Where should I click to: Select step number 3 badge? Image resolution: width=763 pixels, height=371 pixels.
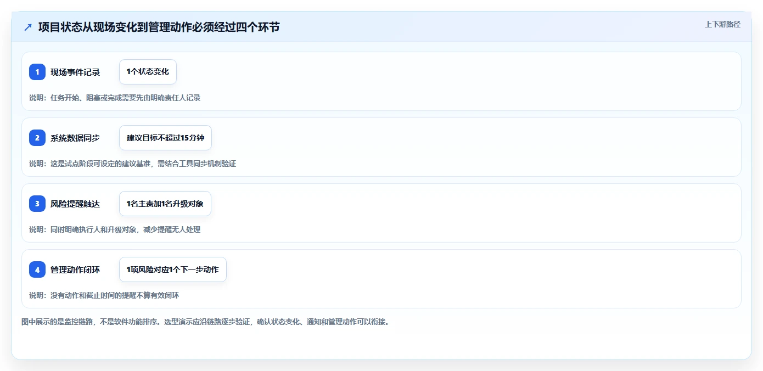point(37,204)
